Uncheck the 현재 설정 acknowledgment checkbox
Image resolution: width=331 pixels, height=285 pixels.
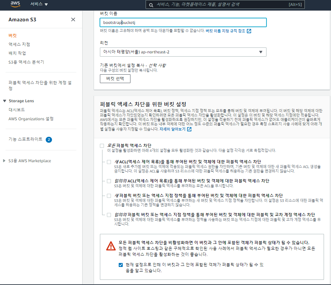tap(121, 265)
